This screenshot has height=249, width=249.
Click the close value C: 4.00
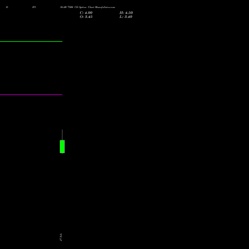(x=86, y=13)
